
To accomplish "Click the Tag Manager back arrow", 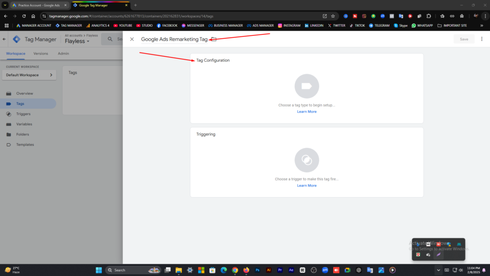I will pos(4,39).
